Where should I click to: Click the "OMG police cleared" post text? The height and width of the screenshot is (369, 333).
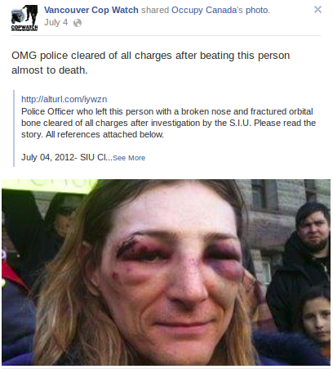[150, 63]
